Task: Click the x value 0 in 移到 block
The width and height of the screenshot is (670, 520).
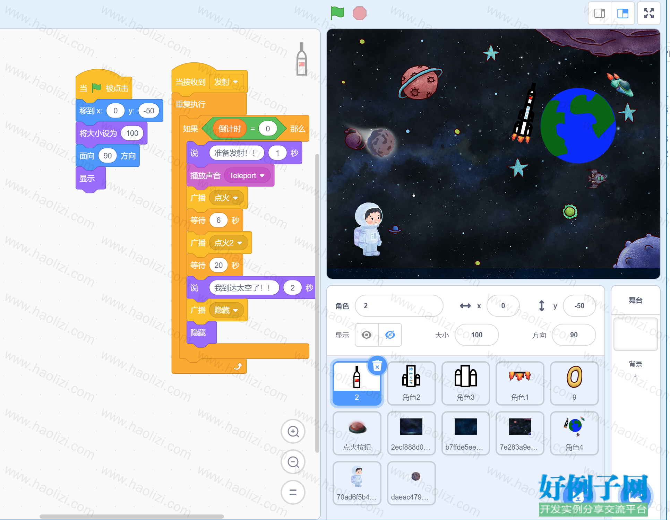Action: (x=115, y=111)
